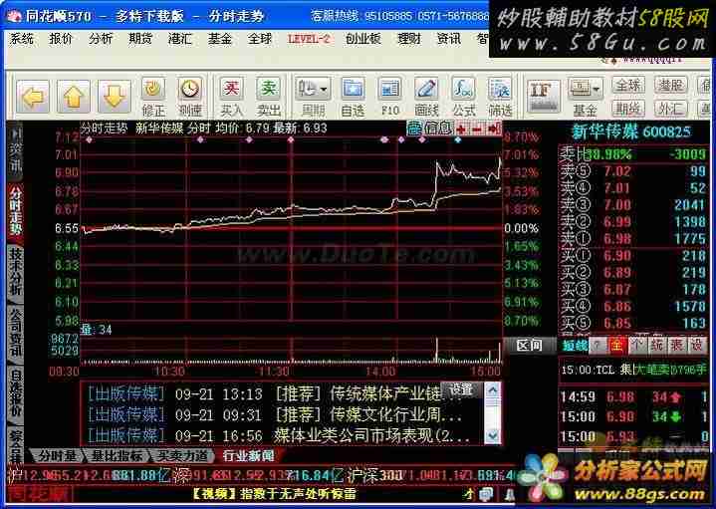Viewport: 716px width, 509px height.
Task: Click the 卖出 sell icon
Action: pyautogui.click(x=268, y=97)
